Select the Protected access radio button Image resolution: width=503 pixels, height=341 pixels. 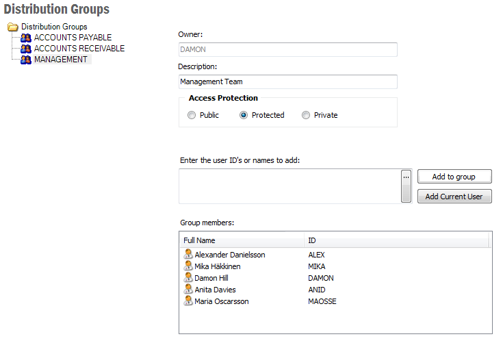pos(244,115)
